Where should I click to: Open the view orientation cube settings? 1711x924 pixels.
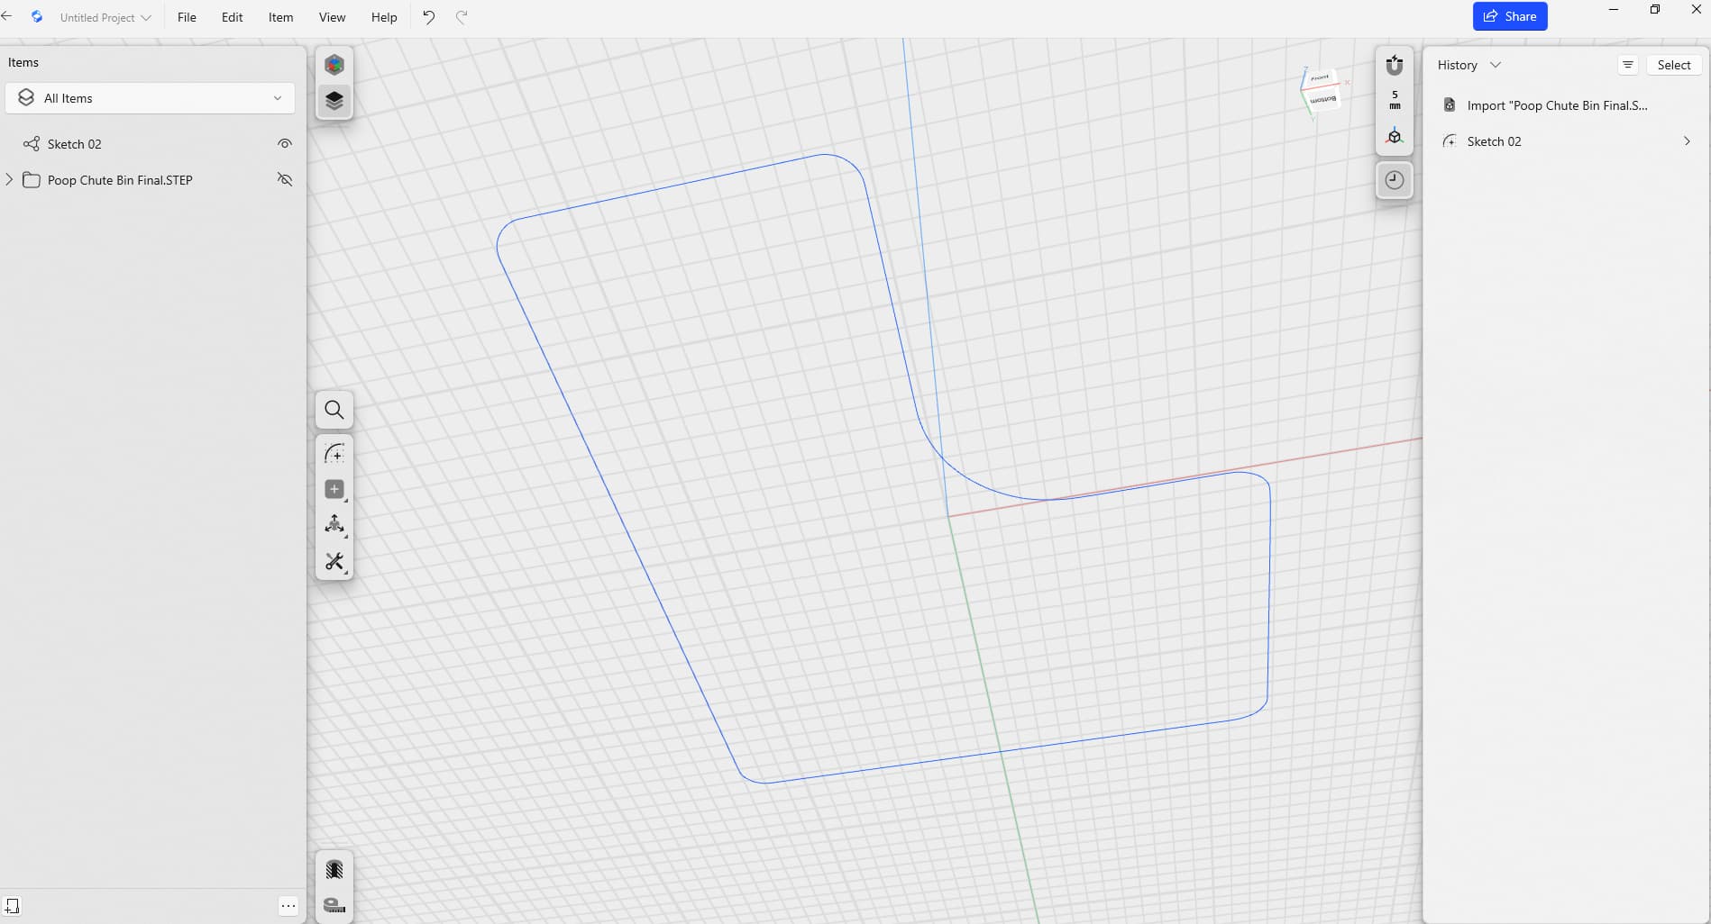click(1395, 136)
